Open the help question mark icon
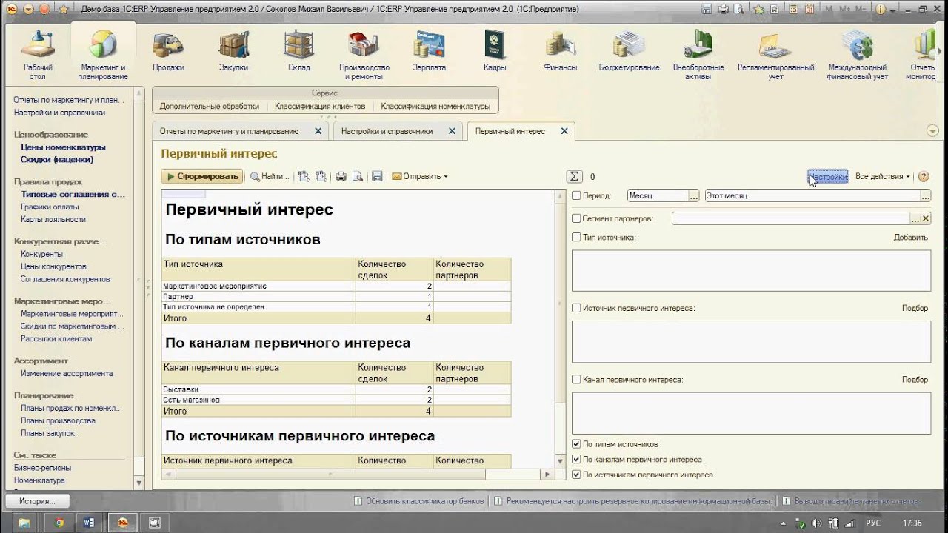The height and width of the screenshot is (533, 948). 923,176
